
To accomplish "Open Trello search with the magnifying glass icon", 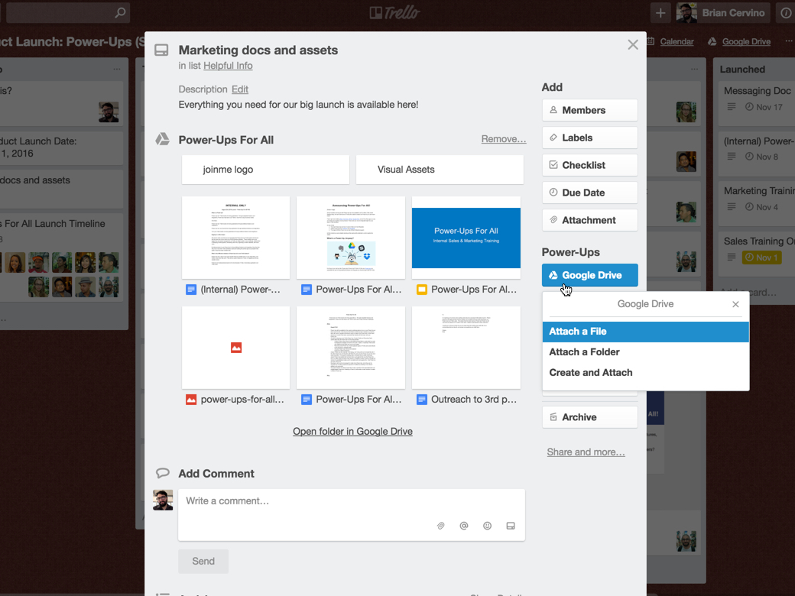I will [120, 13].
